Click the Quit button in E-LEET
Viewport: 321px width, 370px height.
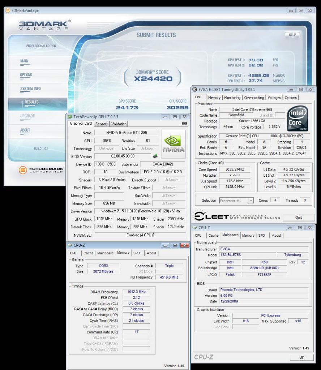pos(299,217)
